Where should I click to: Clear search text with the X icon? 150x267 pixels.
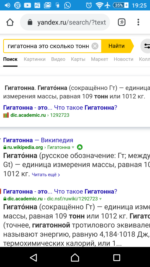point(95,46)
